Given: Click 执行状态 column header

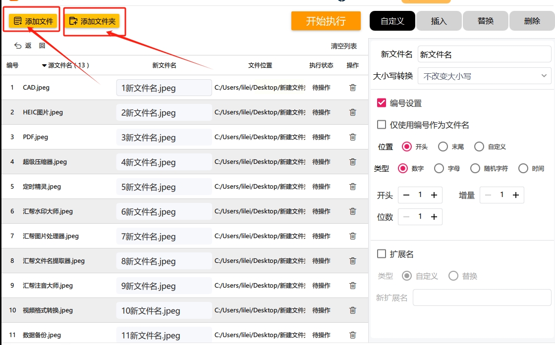Looking at the screenshot, I should [321, 65].
